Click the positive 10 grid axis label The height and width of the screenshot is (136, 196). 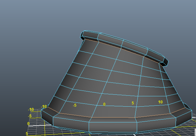pyautogui.click(x=160, y=102)
